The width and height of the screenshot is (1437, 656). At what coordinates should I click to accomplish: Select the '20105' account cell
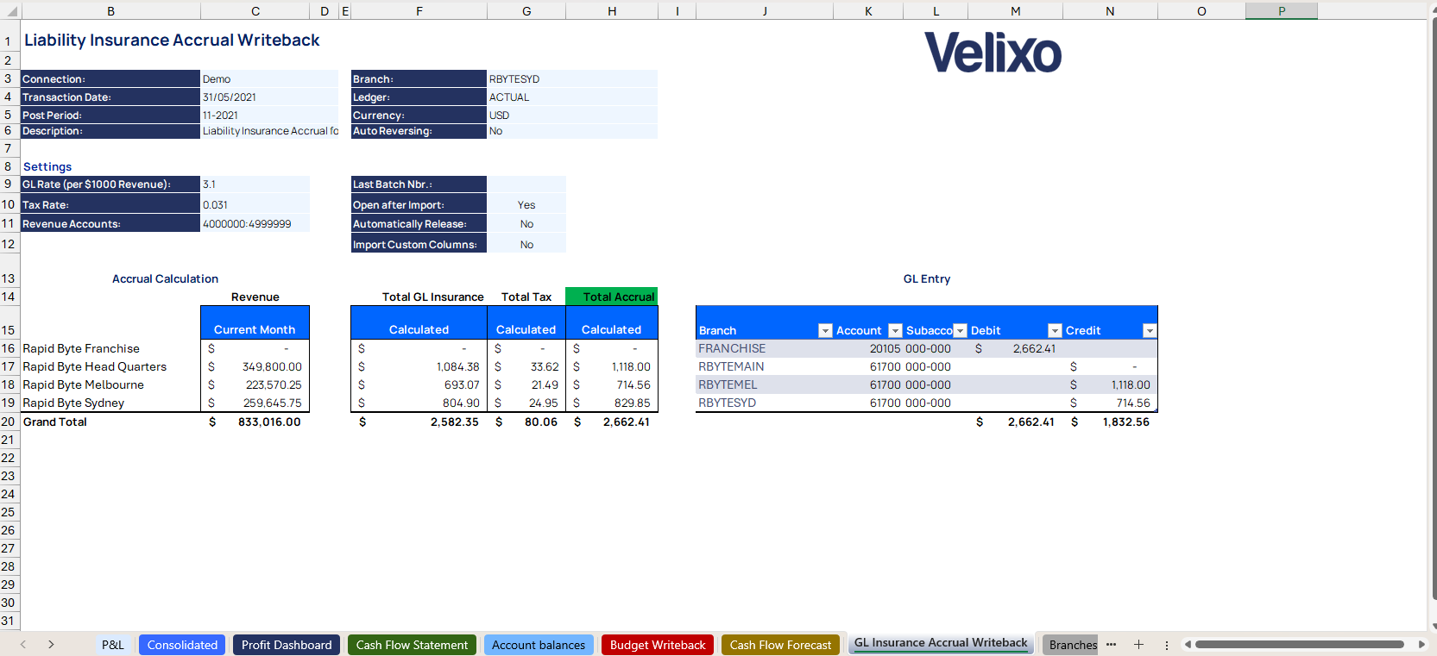click(x=868, y=348)
